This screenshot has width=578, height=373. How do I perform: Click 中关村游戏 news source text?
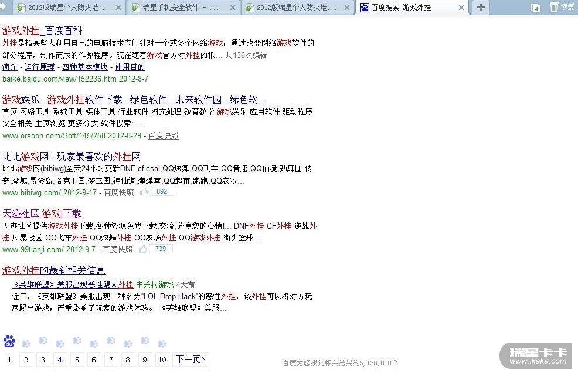(x=155, y=284)
